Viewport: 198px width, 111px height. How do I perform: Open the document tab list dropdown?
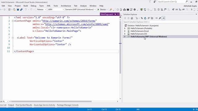click(x=121, y=14)
